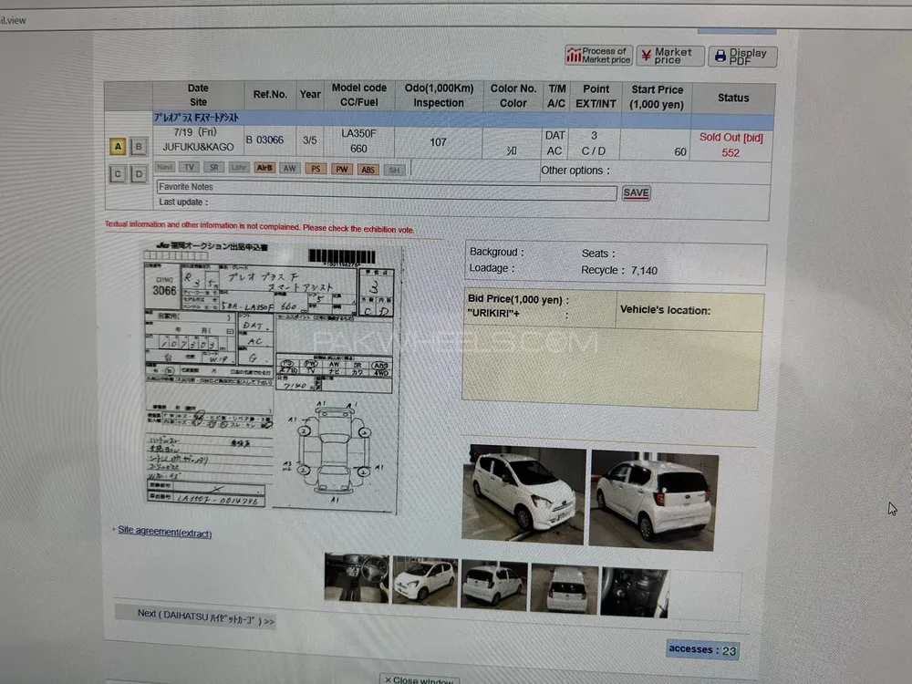Click the Vehicle's location label
This screenshot has height=684, width=912.
665,311
